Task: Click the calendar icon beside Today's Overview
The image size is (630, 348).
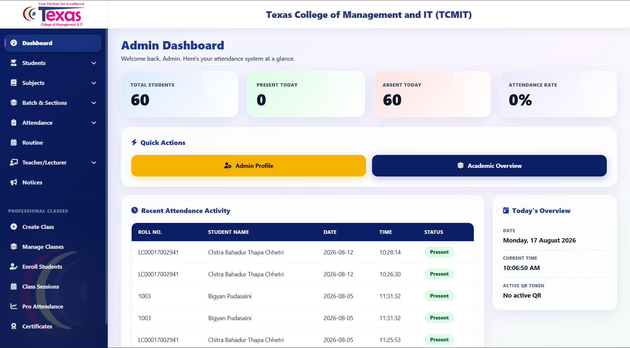Action: tap(506, 210)
